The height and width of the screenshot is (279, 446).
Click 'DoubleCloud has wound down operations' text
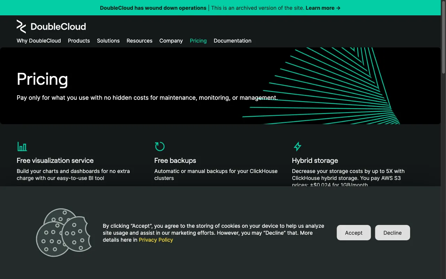click(x=153, y=8)
